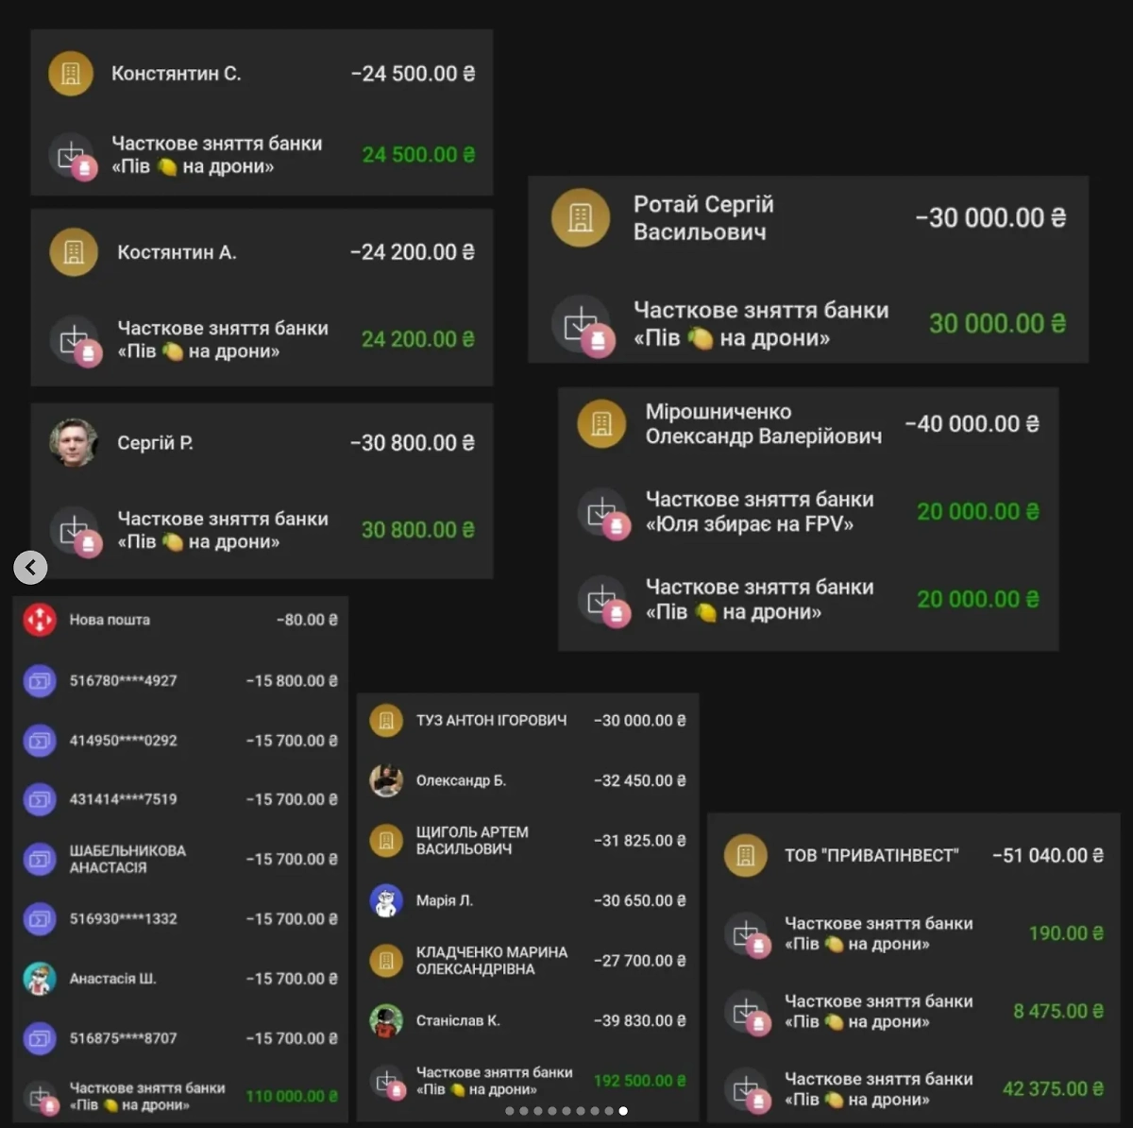Click gold building icon beside Ротай Сергій Васильович

pos(580,217)
